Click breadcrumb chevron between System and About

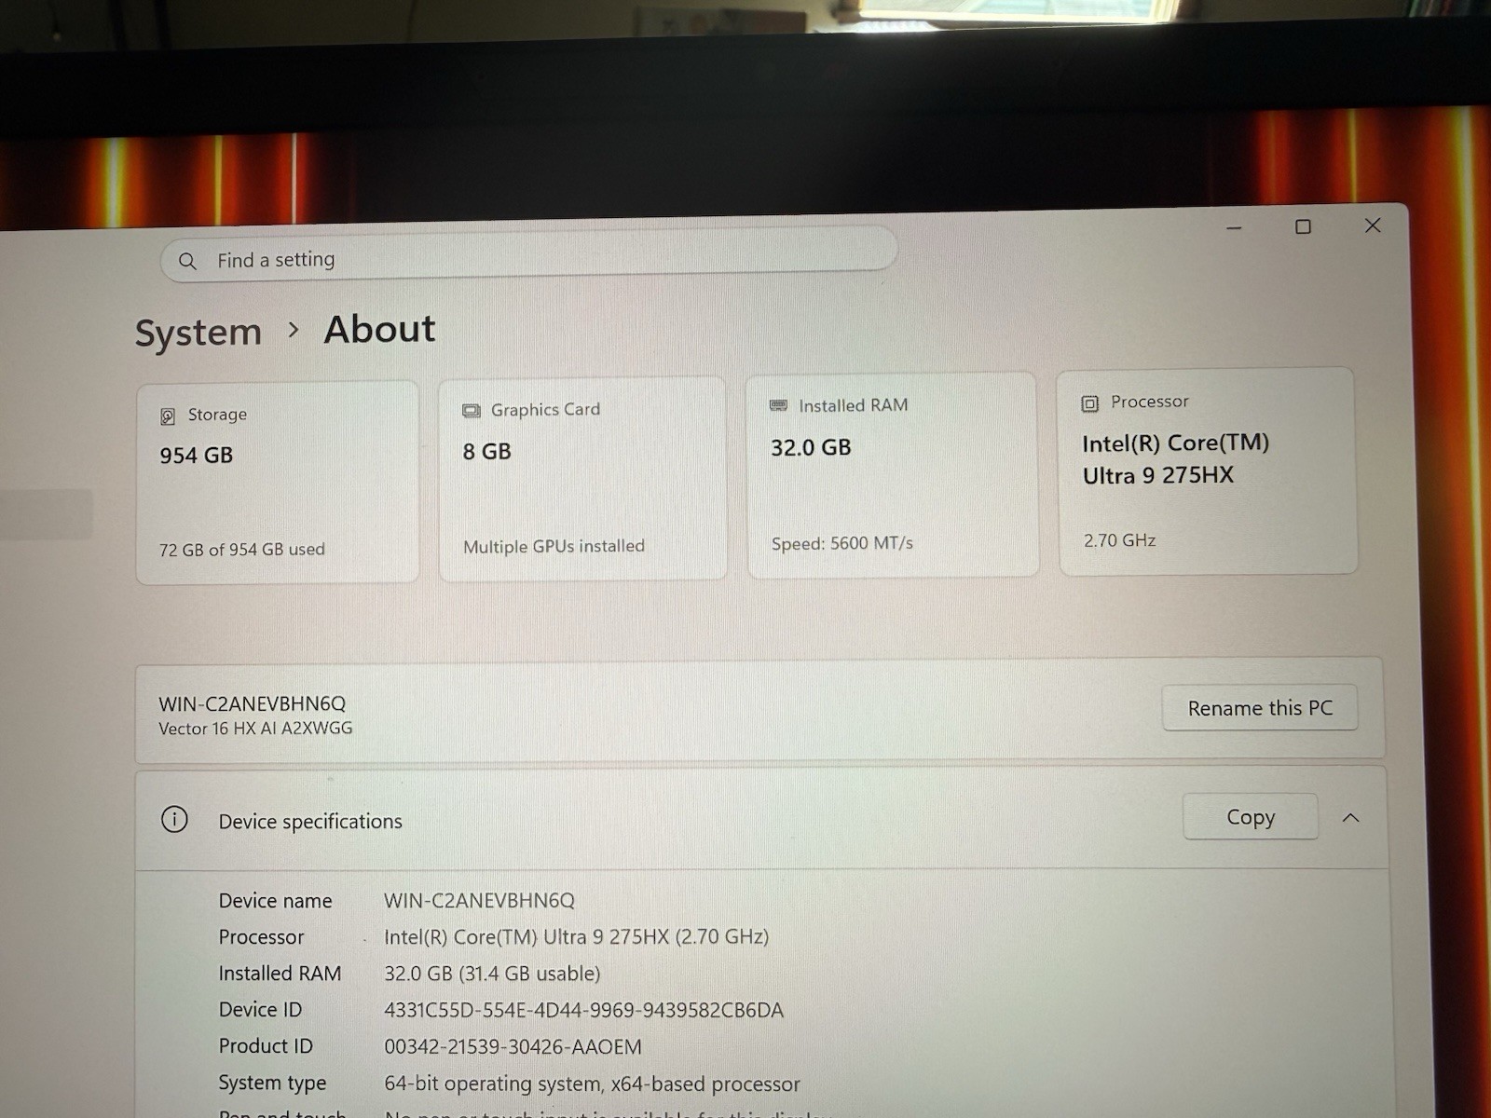(294, 330)
